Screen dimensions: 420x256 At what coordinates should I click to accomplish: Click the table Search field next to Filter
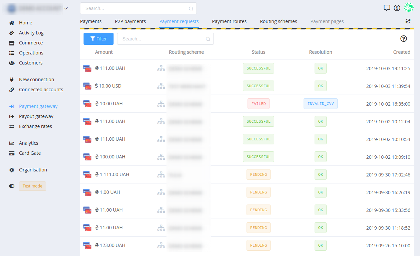click(x=165, y=39)
